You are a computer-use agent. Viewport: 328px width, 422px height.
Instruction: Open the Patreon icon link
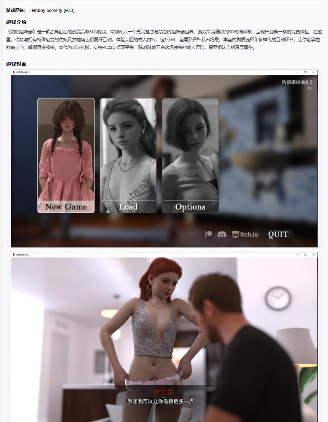click(x=209, y=234)
